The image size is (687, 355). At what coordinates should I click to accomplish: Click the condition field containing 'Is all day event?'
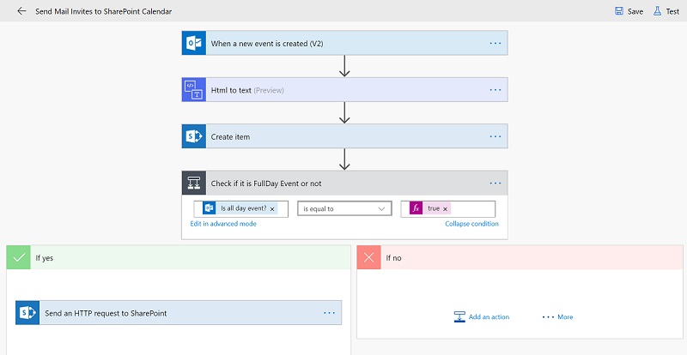(241, 208)
